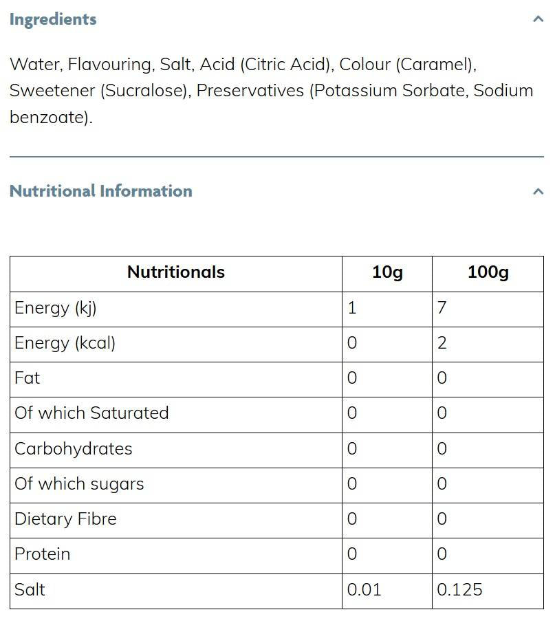Screen dimensions: 555x623
Task: Select the Fat row label
Action: point(28,378)
